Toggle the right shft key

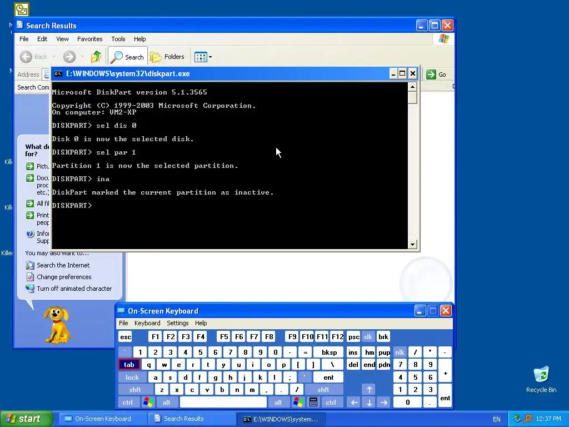coord(323,390)
